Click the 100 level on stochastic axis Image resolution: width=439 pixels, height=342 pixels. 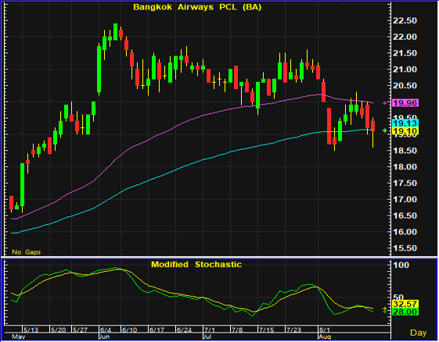click(x=401, y=265)
